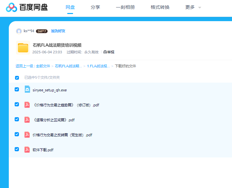Viewport: 232px width, 188px height.
Task: Click the 举报 report button
Action: click(x=109, y=52)
